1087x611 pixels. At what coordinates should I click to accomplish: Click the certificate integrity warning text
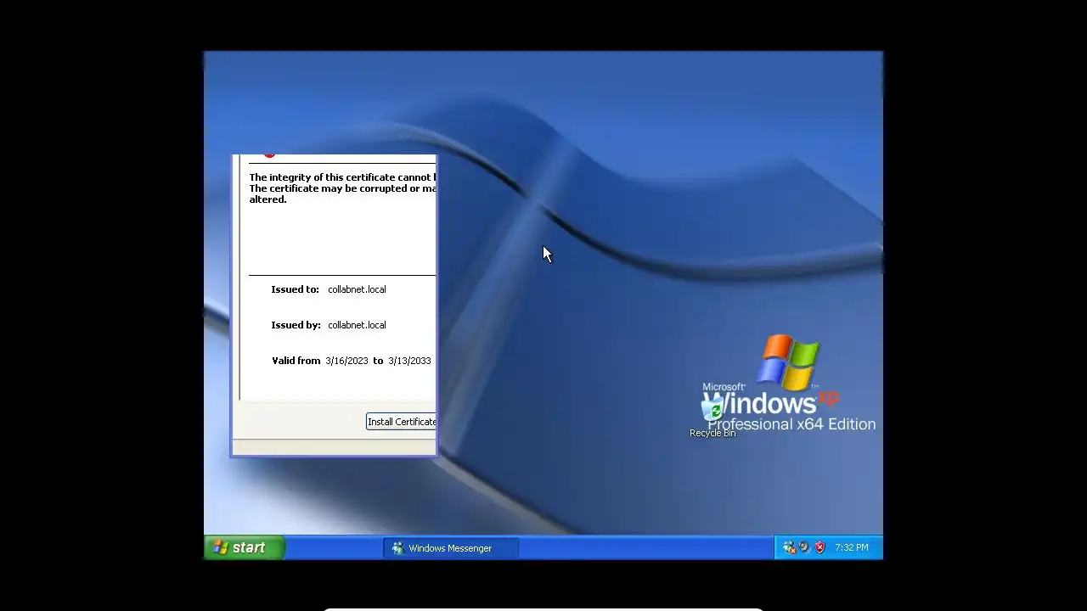point(342,188)
